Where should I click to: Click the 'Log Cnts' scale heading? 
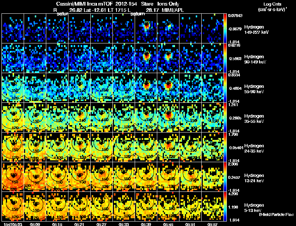272,4
